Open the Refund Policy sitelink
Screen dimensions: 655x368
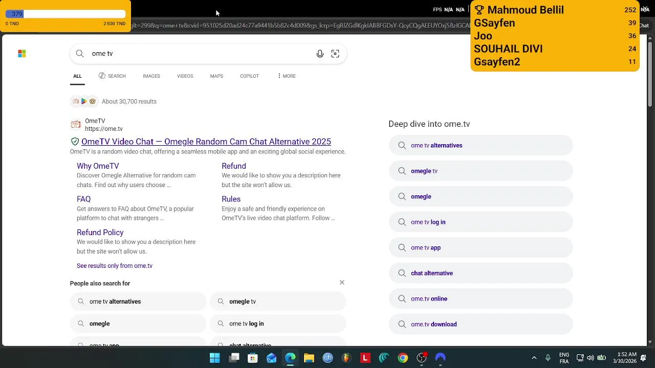(100, 233)
